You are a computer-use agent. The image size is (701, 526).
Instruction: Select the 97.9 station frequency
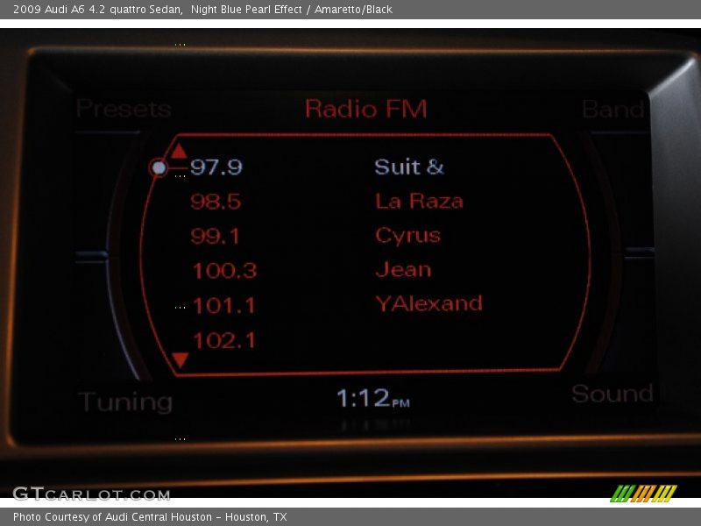click(216, 167)
